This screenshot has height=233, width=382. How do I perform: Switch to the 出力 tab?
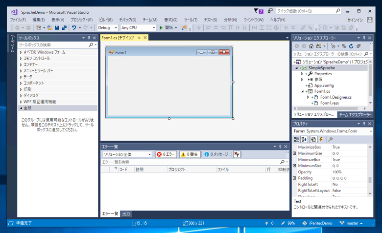(126, 214)
